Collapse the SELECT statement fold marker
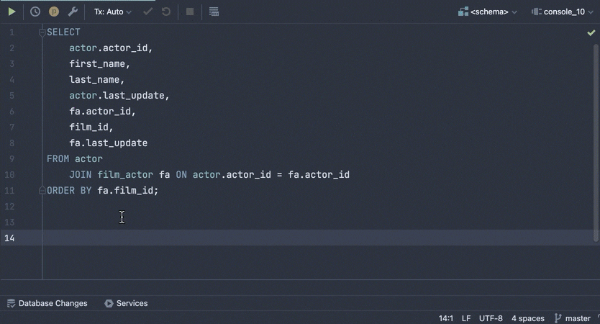This screenshot has height=324, width=600. tap(42, 32)
